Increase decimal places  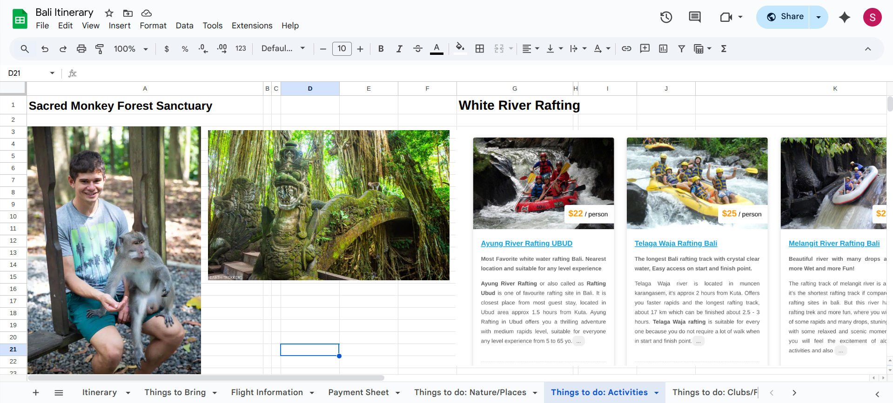222,49
